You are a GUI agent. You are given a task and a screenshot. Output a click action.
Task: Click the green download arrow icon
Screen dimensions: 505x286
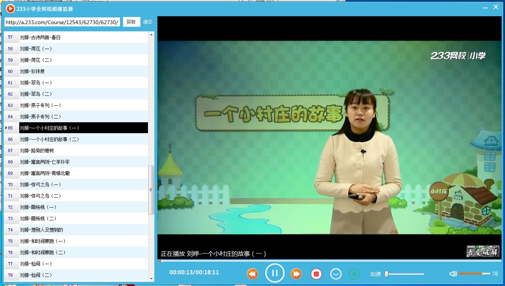tap(354, 274)
